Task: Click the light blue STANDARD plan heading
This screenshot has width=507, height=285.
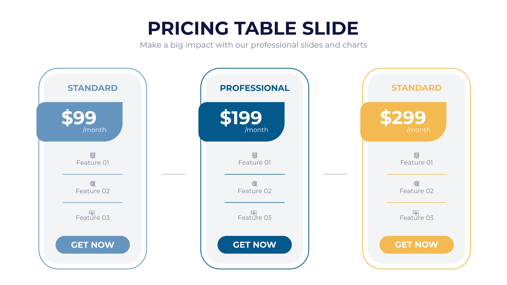Action: click(93, 88)
